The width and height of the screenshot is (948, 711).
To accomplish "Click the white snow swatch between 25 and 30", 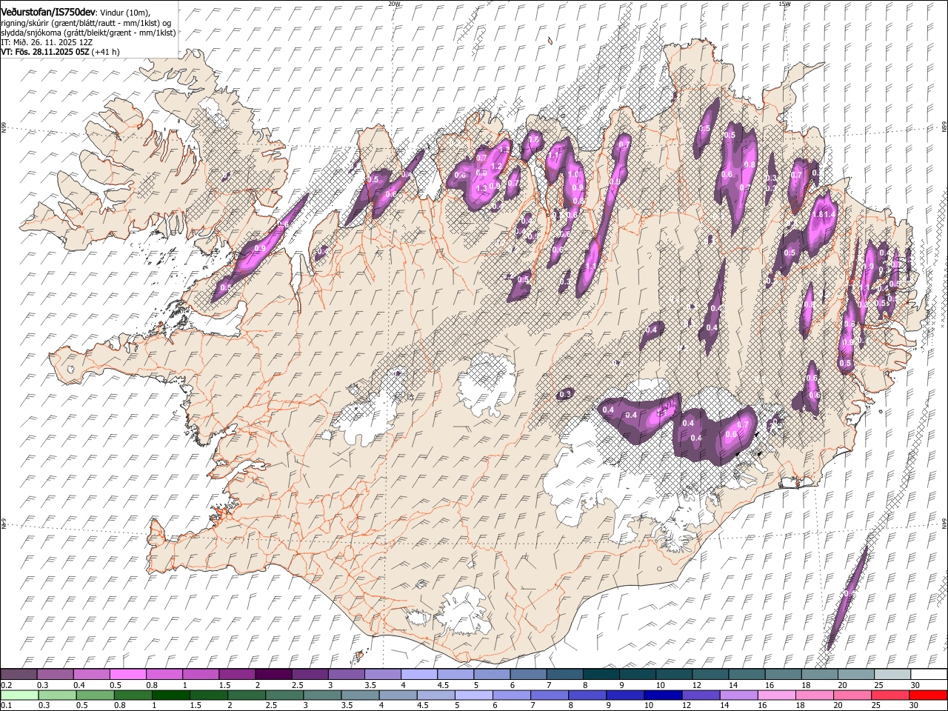I will pyautogui.click(x=892, y=674).
